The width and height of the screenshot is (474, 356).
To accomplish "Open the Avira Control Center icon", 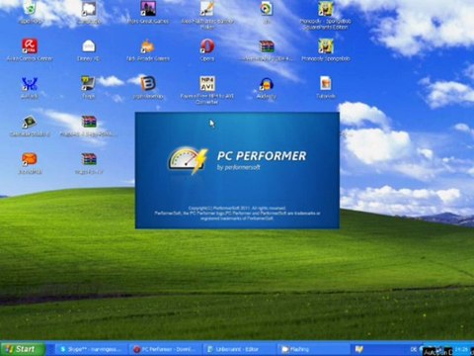I will 30,46.
